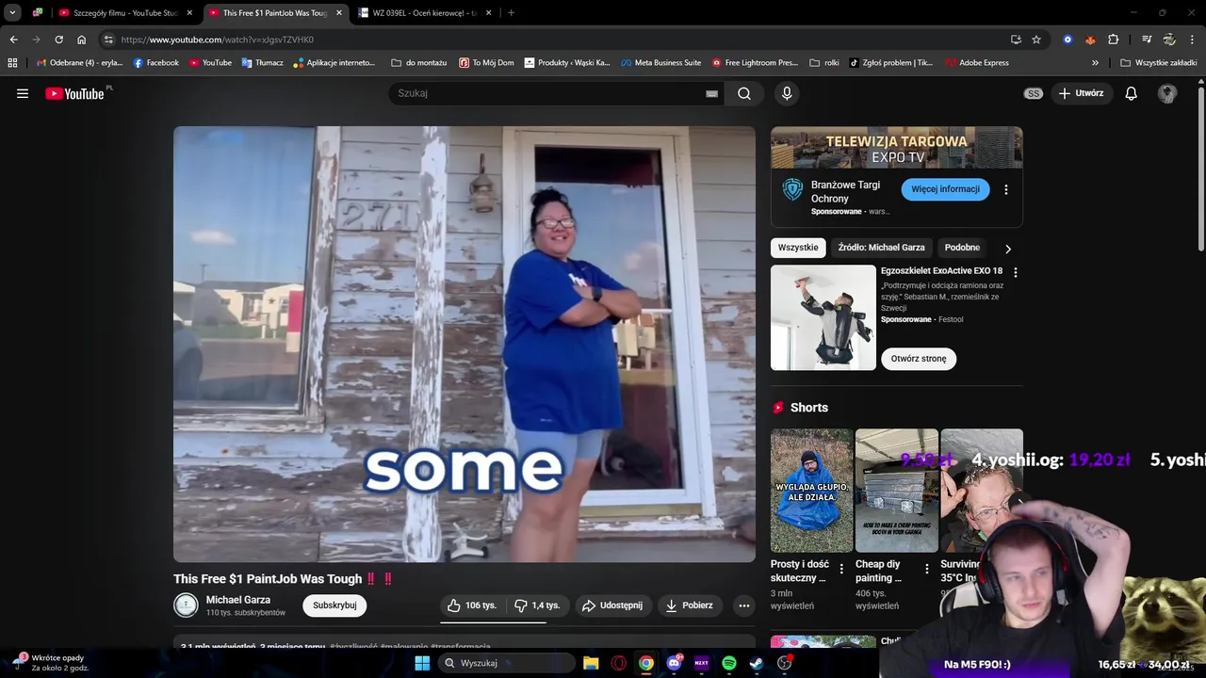The width and height of the screenshot is (1206, 678).
Task: Open the 'Wygląda głupio ale działa' short thumbnail
Action: (x=811, y=491)
